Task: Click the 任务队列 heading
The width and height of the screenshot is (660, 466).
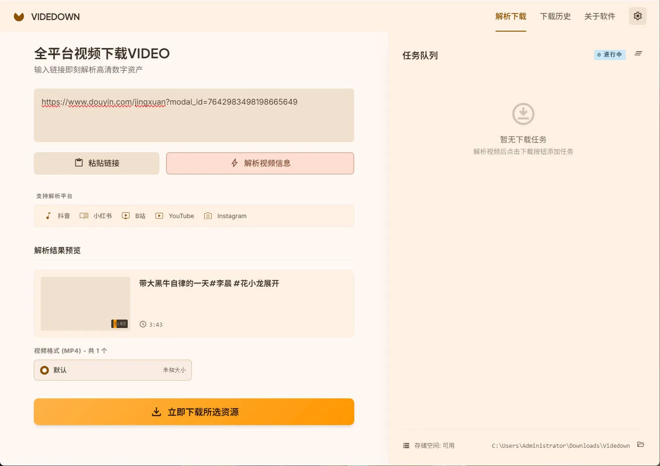Action: coord(420,55)
